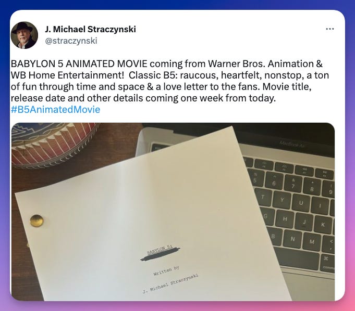Screen dimensions: 355x311
Task: Click the H key on the photographed keyboard
Action: tap(285, 219)
